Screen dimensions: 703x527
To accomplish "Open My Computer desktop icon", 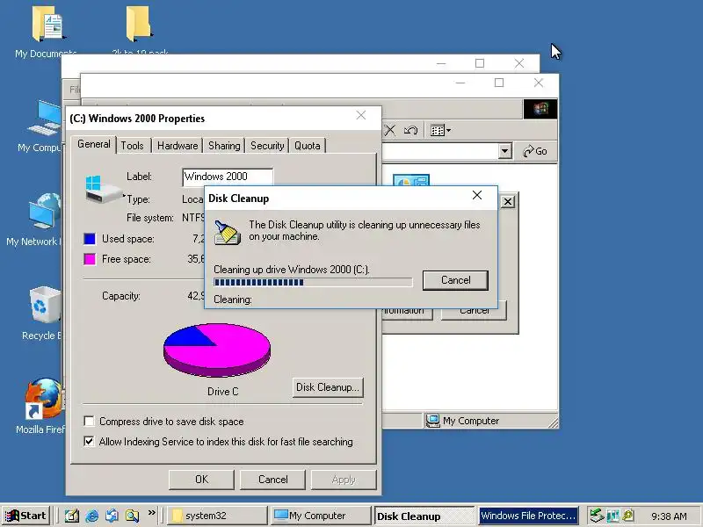I will pyautogui.click(x=40, y=126).
